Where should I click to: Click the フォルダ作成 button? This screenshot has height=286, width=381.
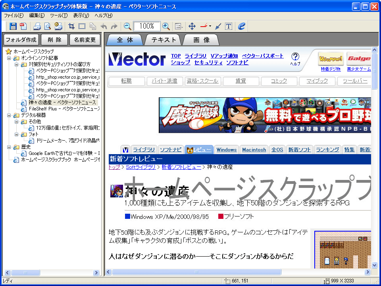21,40
